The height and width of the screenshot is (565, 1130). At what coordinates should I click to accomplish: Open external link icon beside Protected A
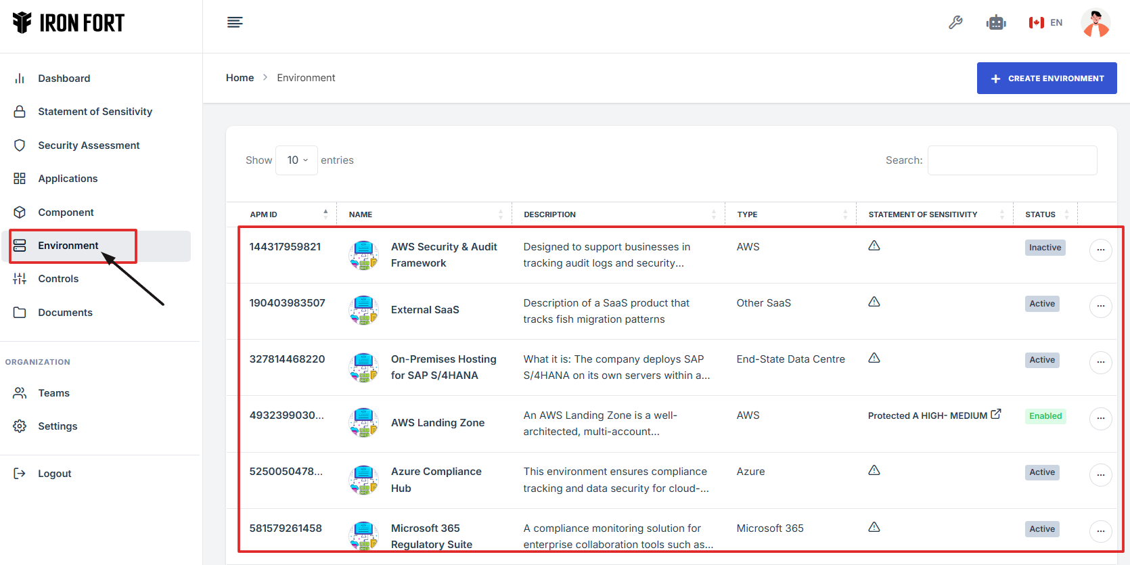(996, 414)
